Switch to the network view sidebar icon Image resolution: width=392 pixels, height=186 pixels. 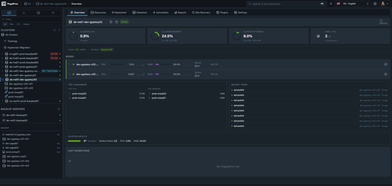point(53,13)
